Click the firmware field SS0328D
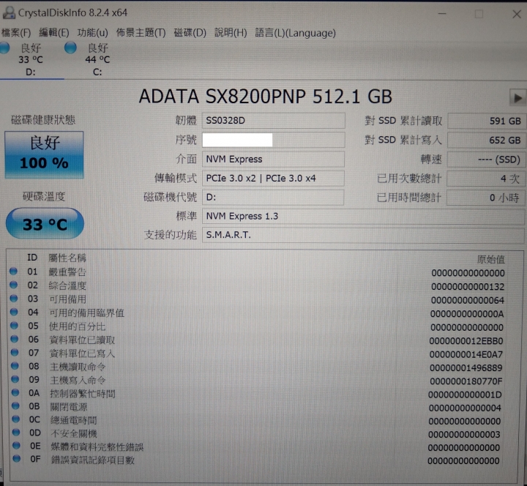 273,120
